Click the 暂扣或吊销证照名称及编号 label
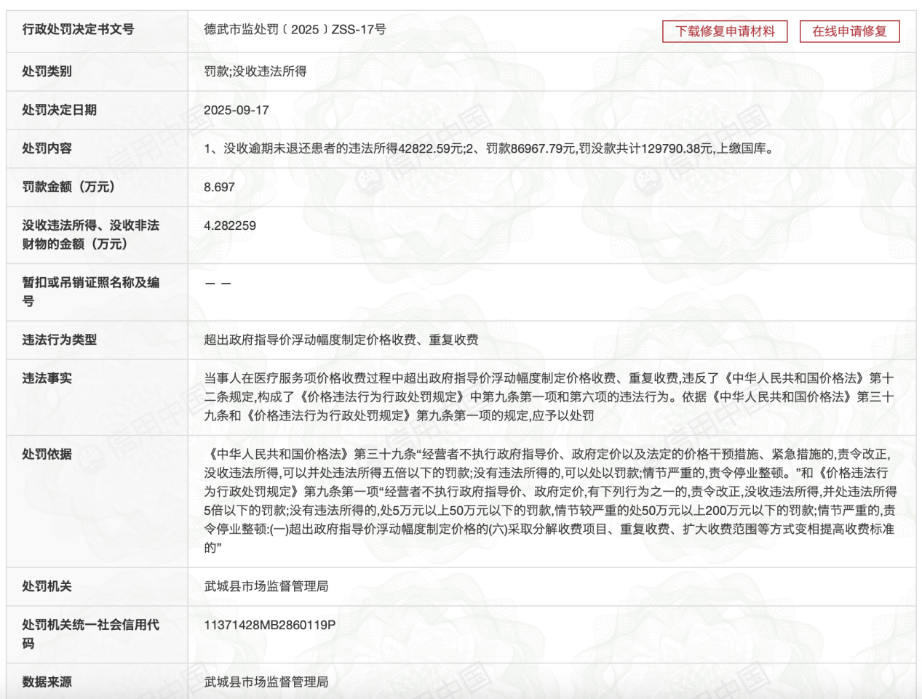This screenshot has height=699, width=922. (90, 292)
